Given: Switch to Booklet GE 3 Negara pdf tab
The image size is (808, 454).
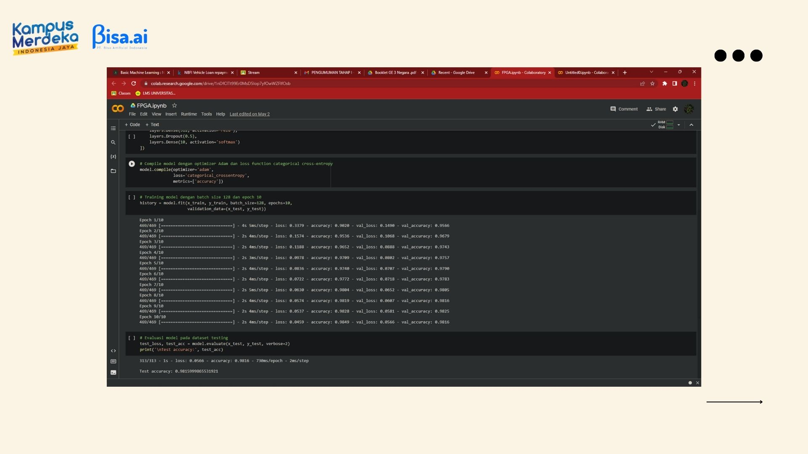Looking at the screenshot, I should (395, 73).
